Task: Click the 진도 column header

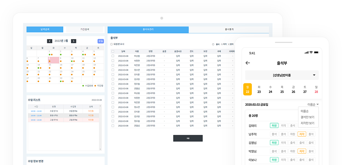Action: [x=192, y=51]
